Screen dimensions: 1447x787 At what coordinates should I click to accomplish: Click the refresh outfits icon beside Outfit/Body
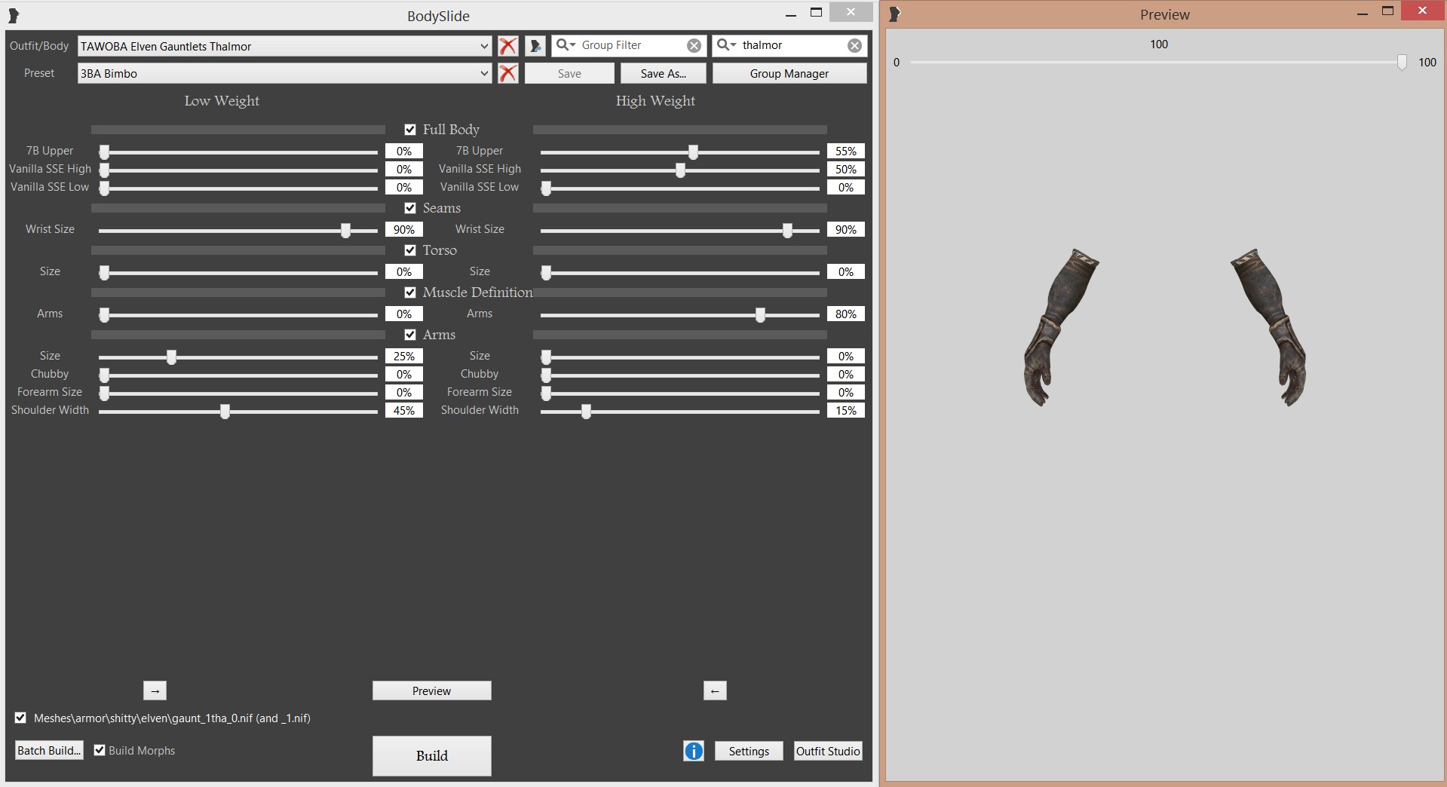click(x=535, y=46)
